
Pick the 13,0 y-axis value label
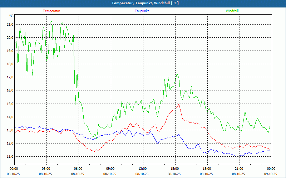coord(10,130)
